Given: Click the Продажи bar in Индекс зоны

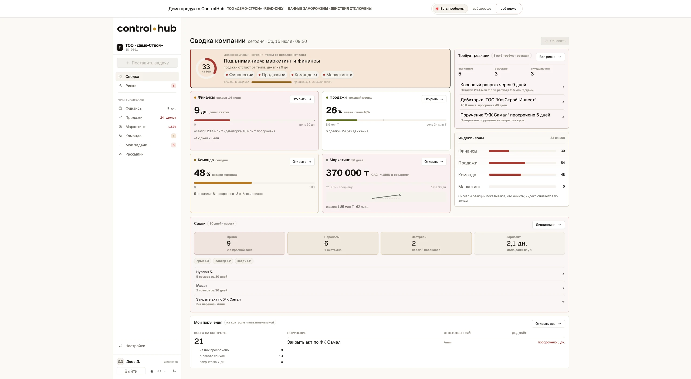Looking at the screenshot, I should pos(522,163).
